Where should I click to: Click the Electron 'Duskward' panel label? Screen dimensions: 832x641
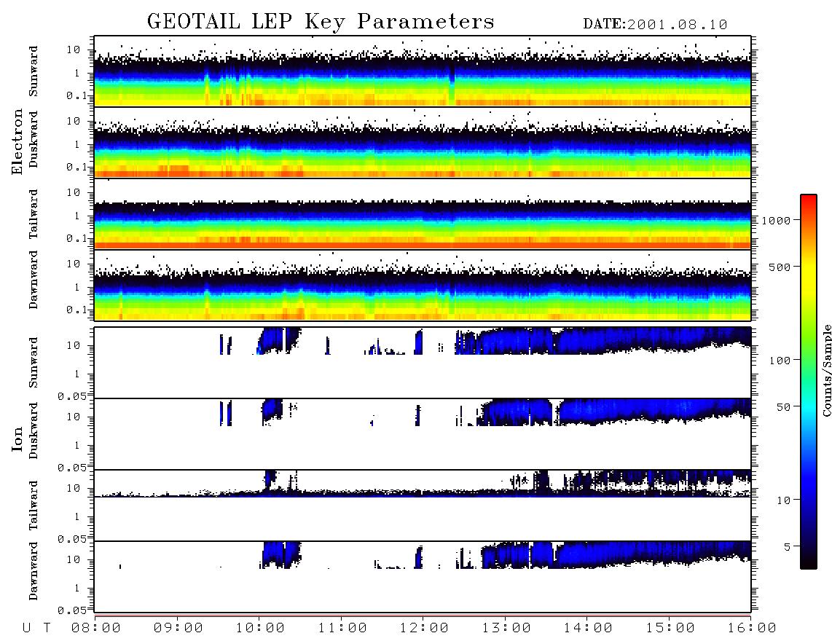click(x=33, y=139)
